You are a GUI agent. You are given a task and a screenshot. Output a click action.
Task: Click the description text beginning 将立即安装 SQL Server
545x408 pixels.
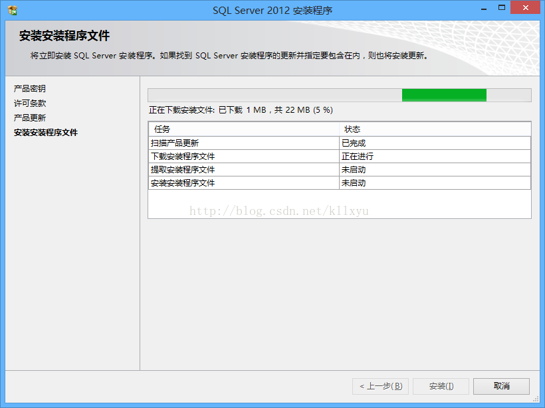229,56
